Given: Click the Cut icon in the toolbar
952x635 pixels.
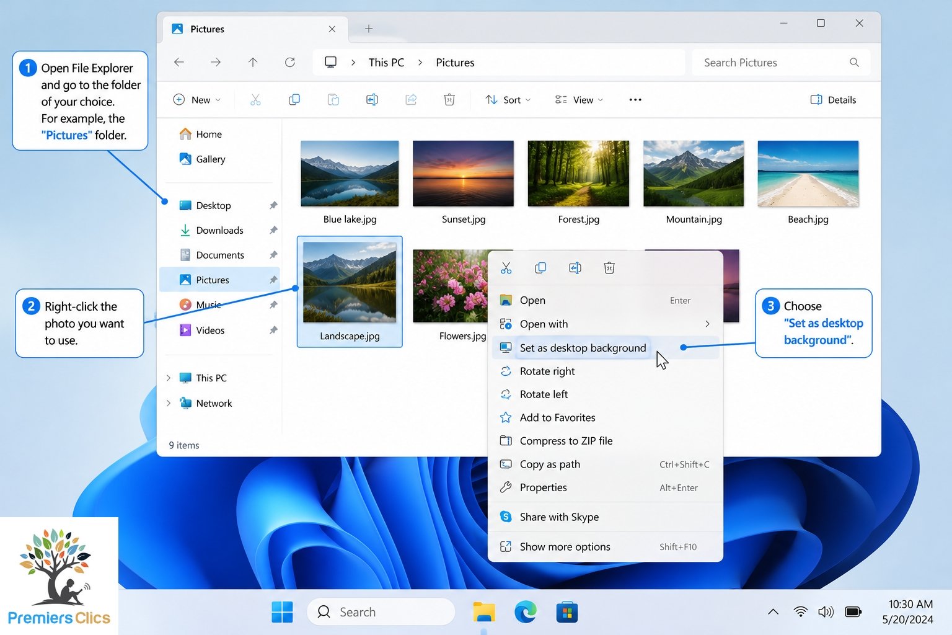Looking at the screenshot, I should click(255, 100).
